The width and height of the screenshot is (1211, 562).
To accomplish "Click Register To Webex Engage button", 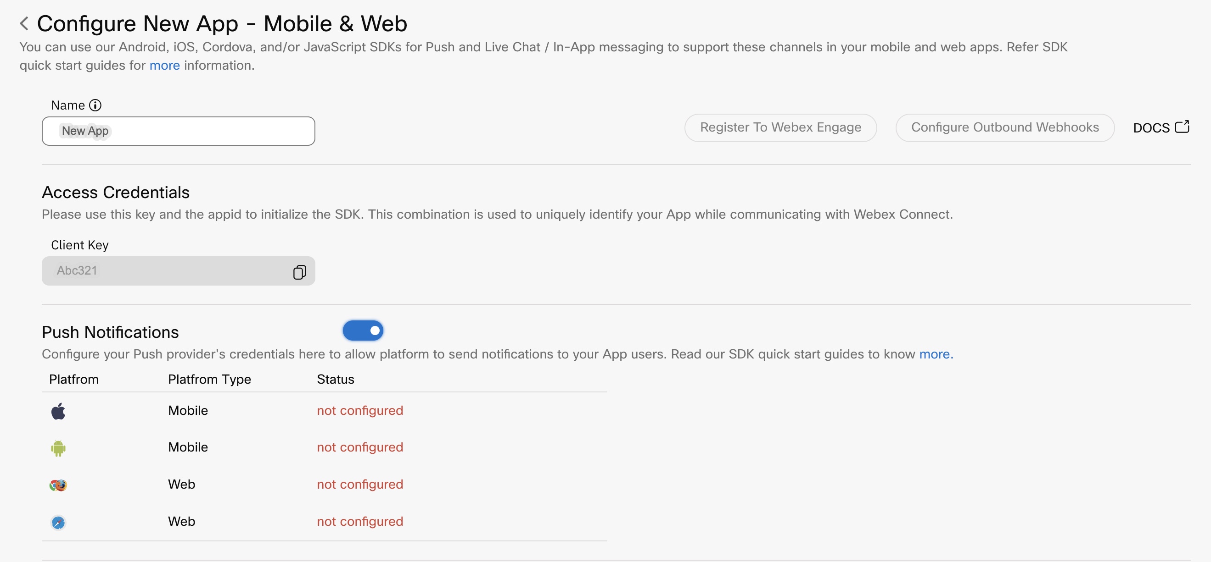I will [780, 127].
